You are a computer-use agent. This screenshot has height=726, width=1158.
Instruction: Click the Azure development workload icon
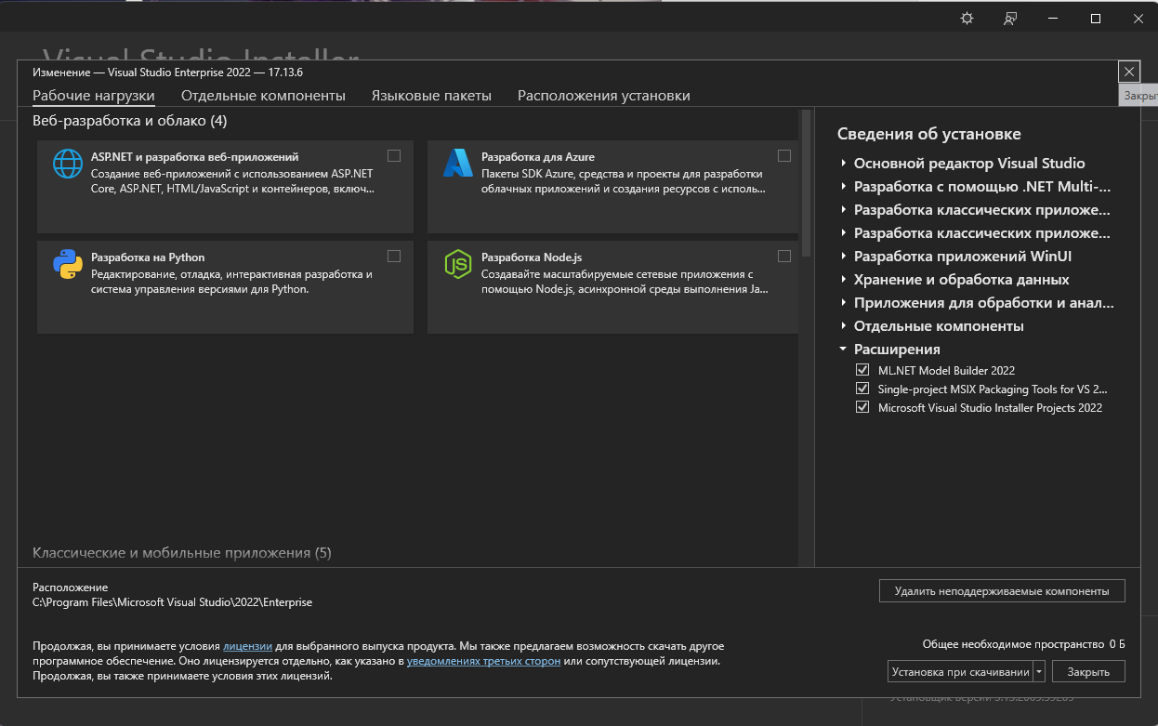458,164
